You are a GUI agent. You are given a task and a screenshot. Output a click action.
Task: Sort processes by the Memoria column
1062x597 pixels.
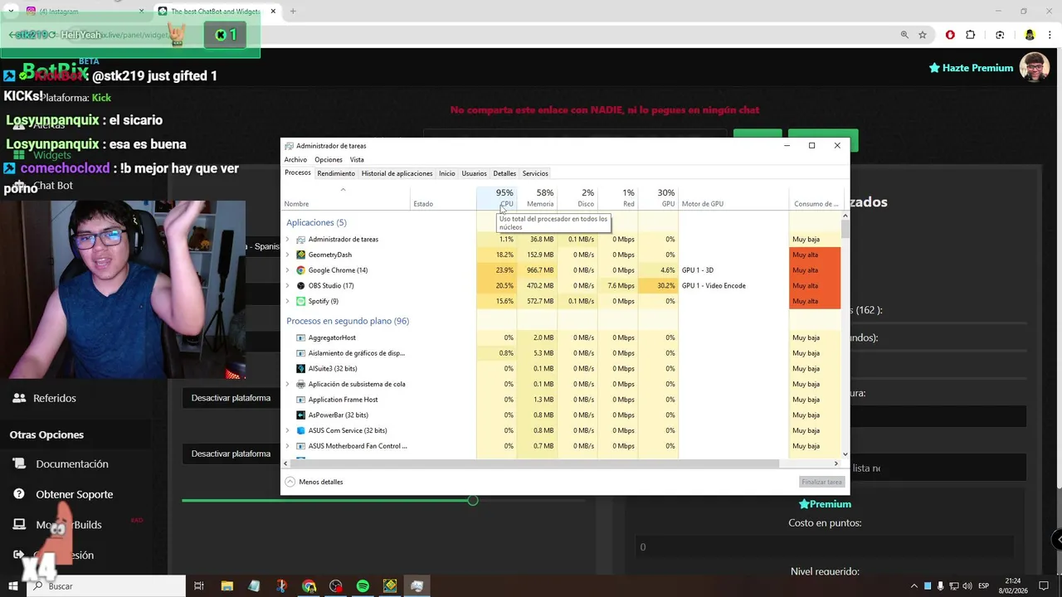click(538, 198)
